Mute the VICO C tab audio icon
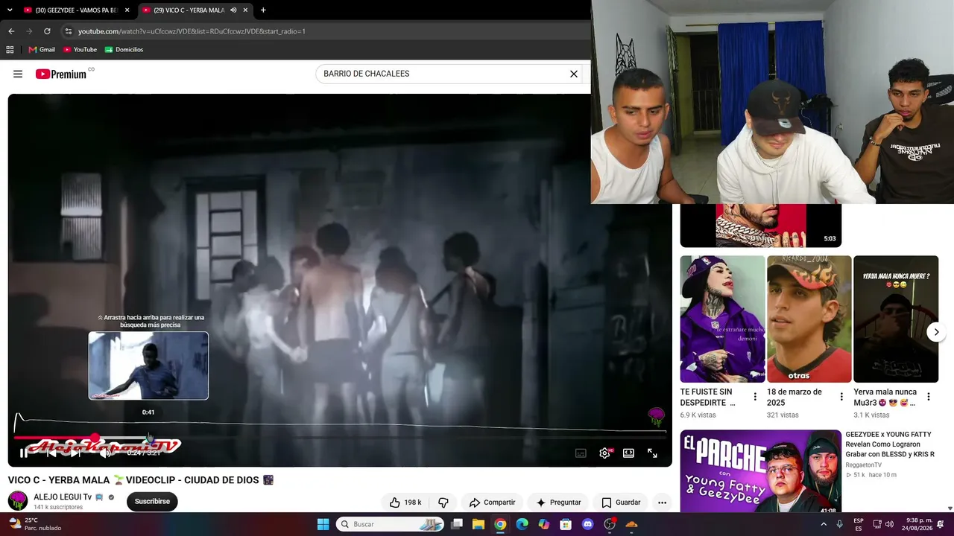The image size is (954, 536). [233, 10]
